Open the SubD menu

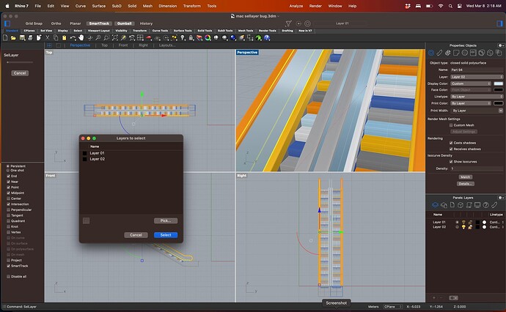click(x=117, y=6)
